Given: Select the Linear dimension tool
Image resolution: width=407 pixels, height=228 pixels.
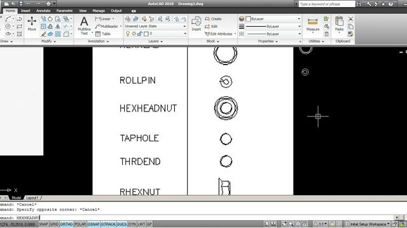Looking at the screenshot, I should (x=104, y=19).
